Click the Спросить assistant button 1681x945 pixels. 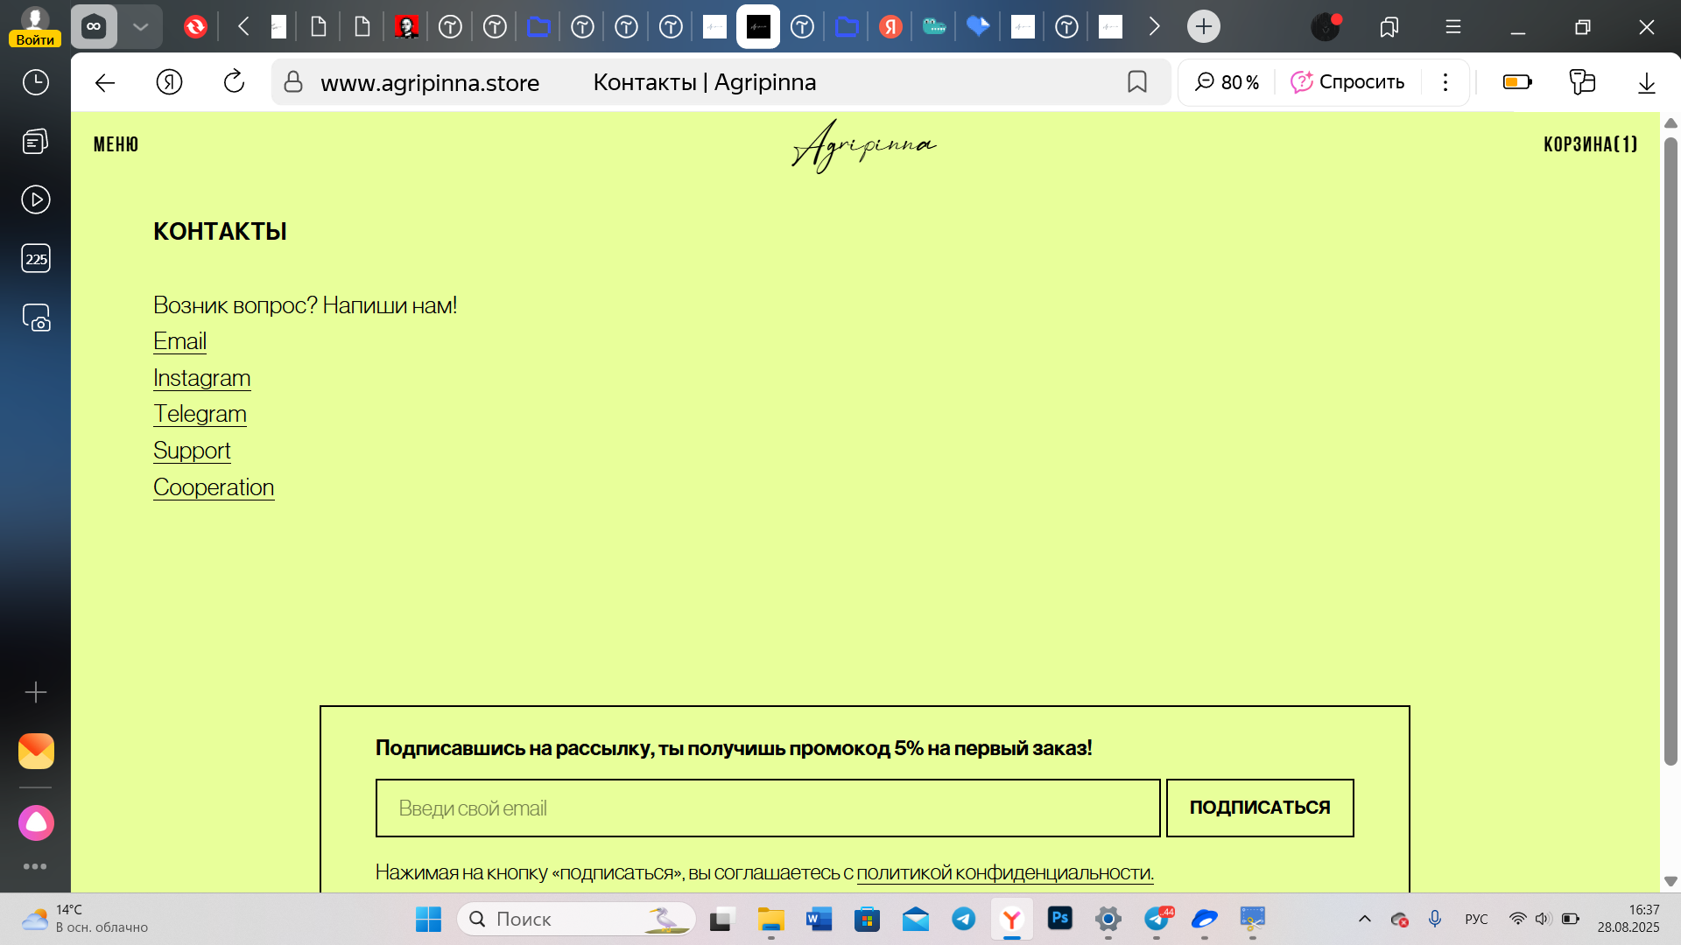(1347, 82)
